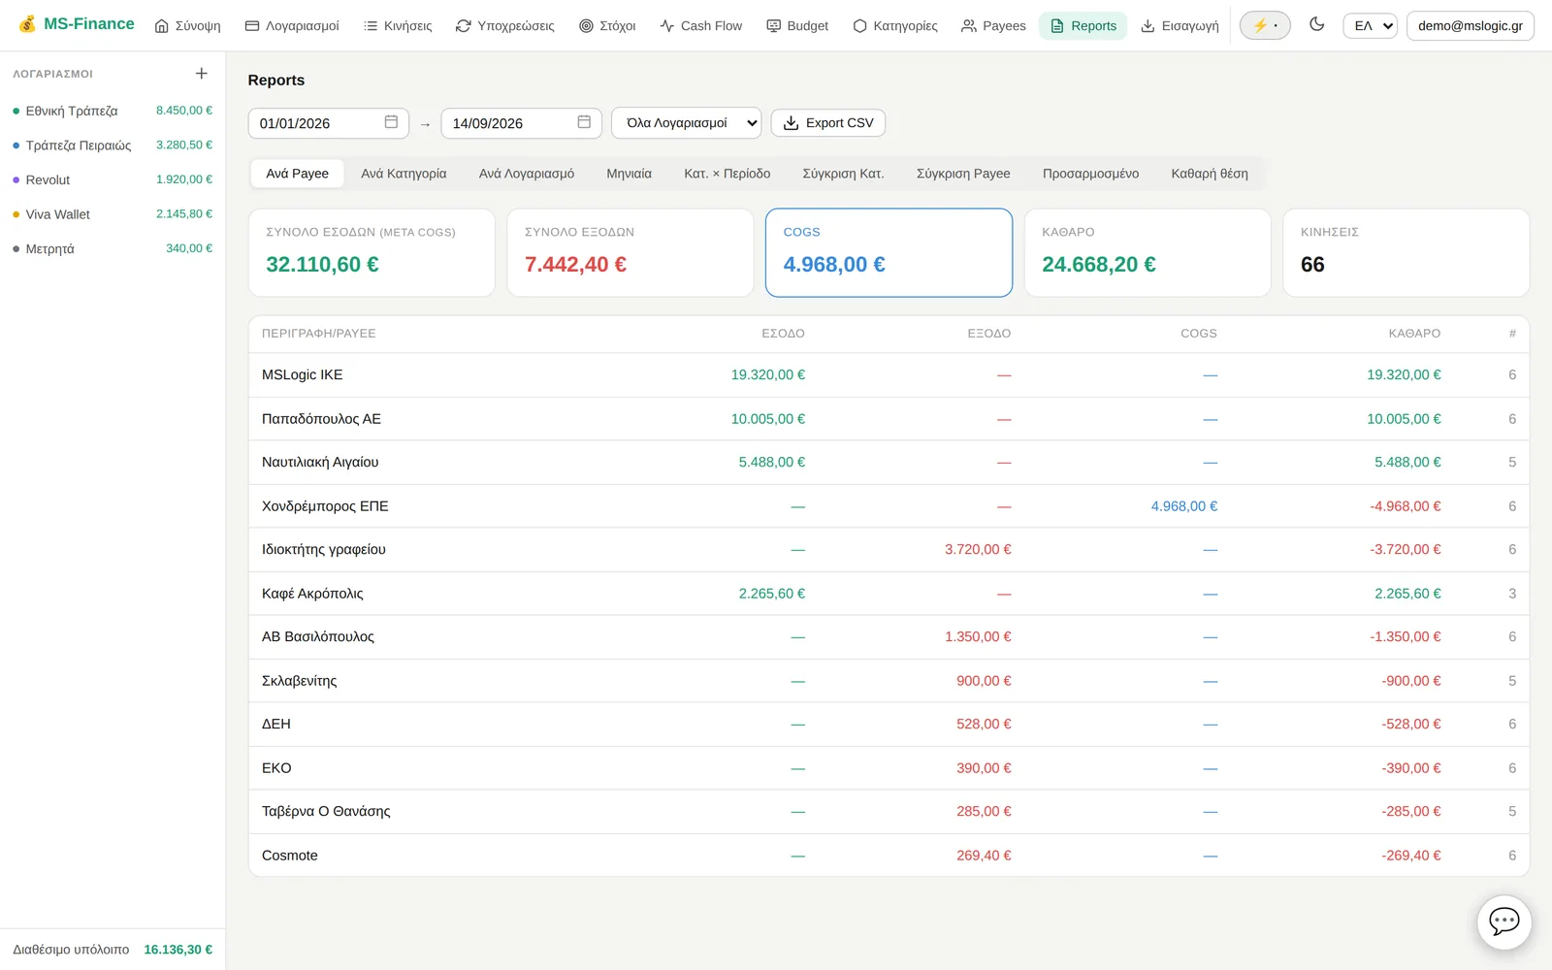Open the Cash Flow page
The height and width of the screenshot is (970, 1552).
[701, 26]
